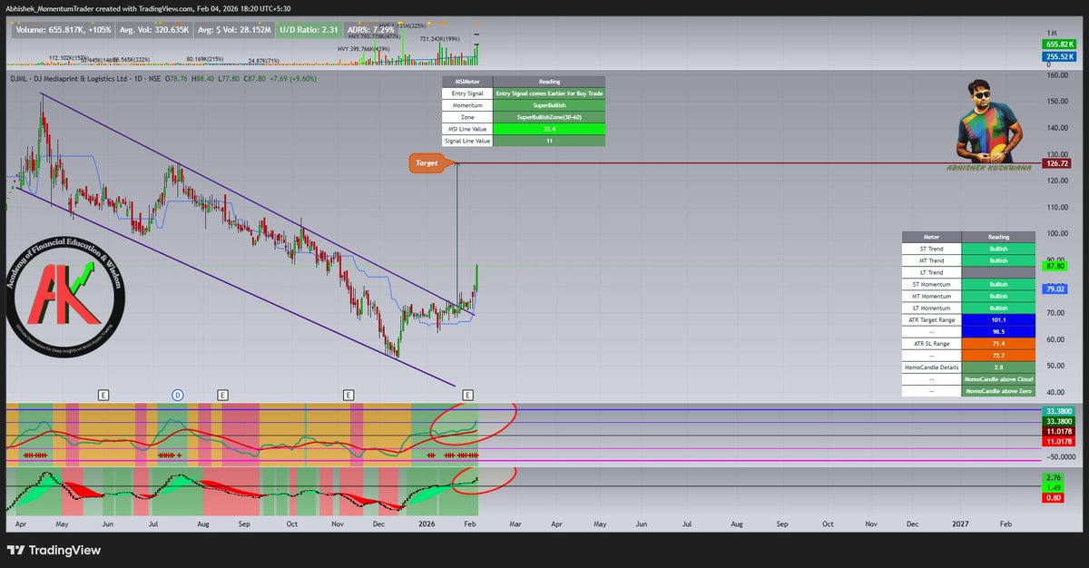This screenshot has height=568, width=1089.
Task: Click the 126.72 target price label
Action: click(x=1057, y=164)
